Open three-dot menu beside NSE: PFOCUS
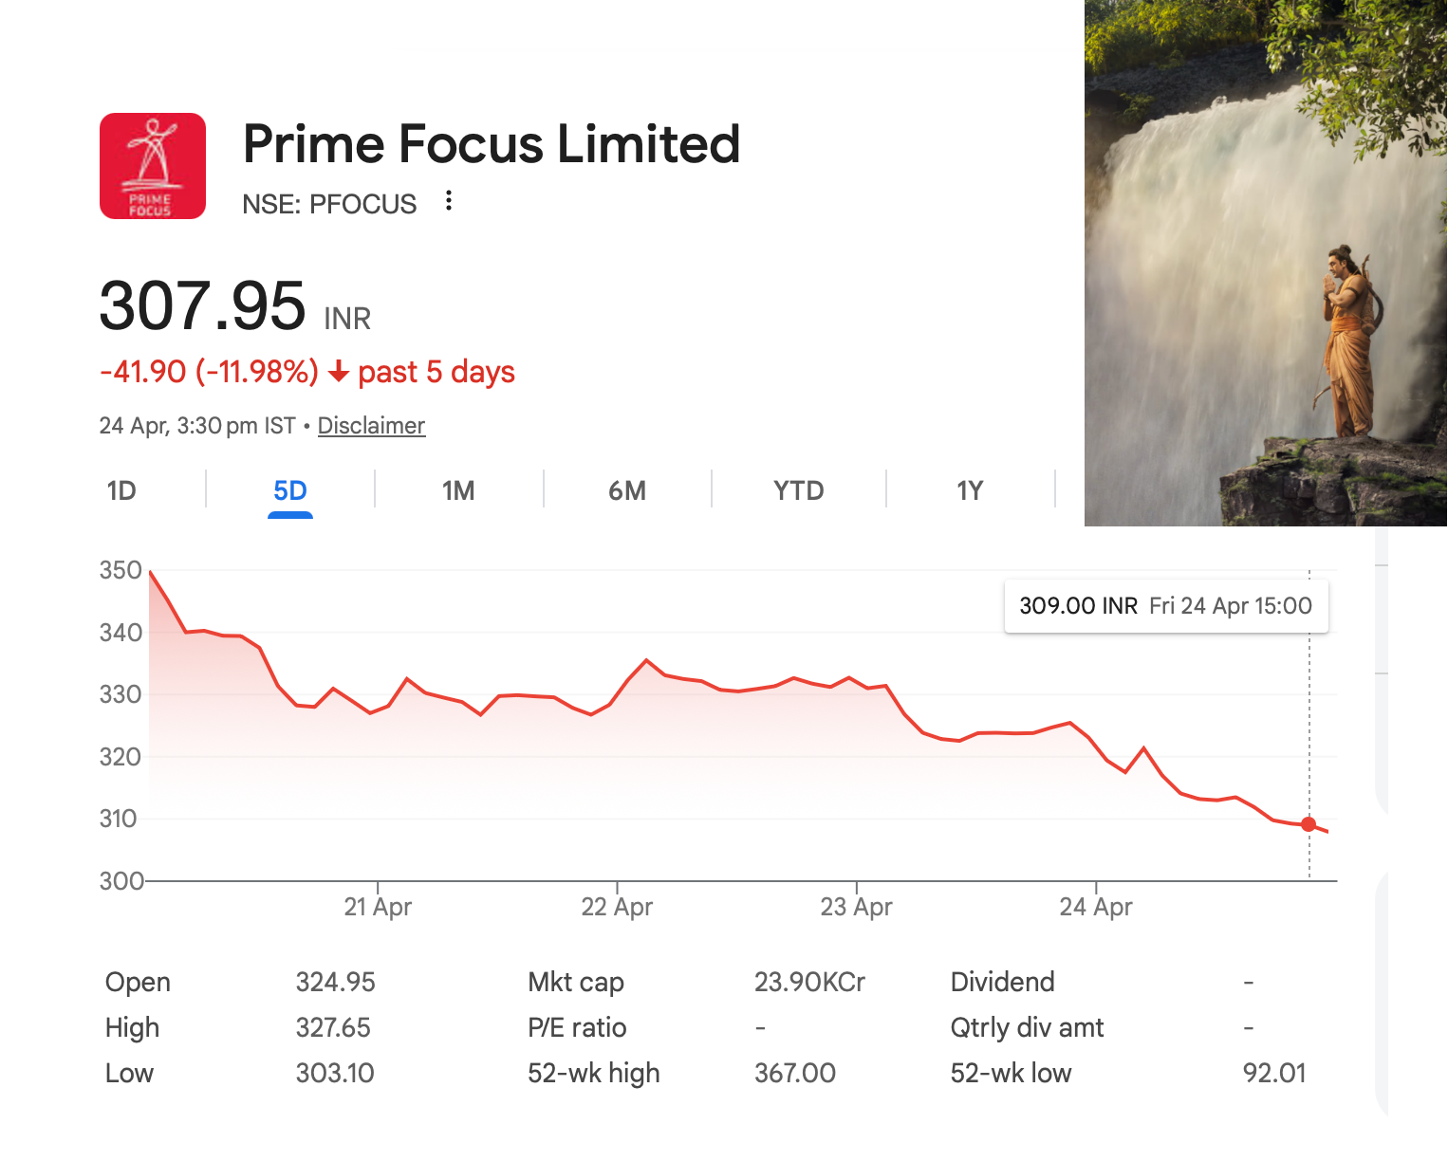 449,201
